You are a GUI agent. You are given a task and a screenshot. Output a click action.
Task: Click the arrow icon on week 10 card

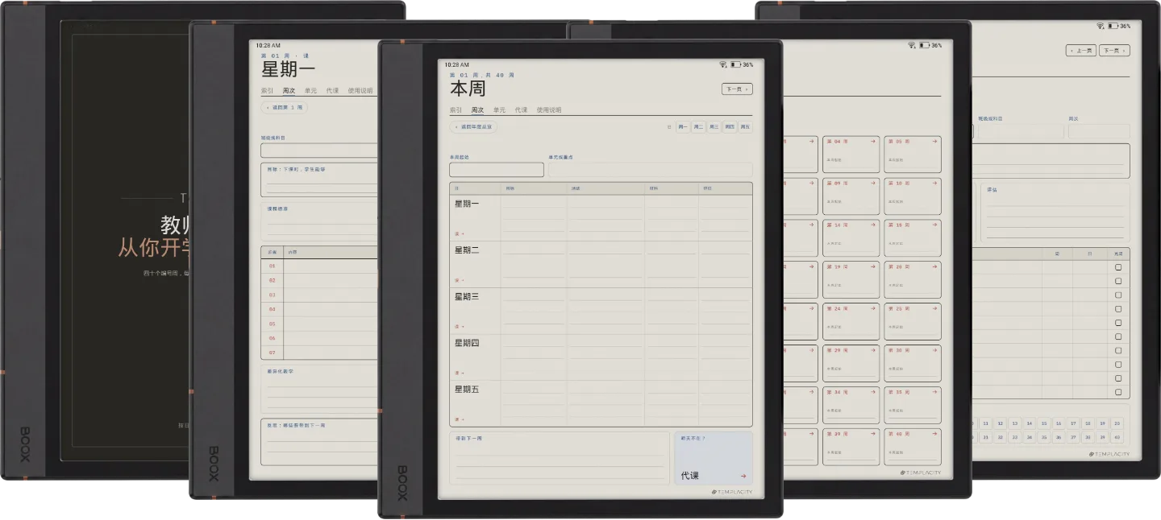[x=934, y=183]
